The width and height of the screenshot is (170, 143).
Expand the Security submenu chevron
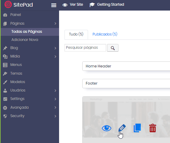(55, 116)
